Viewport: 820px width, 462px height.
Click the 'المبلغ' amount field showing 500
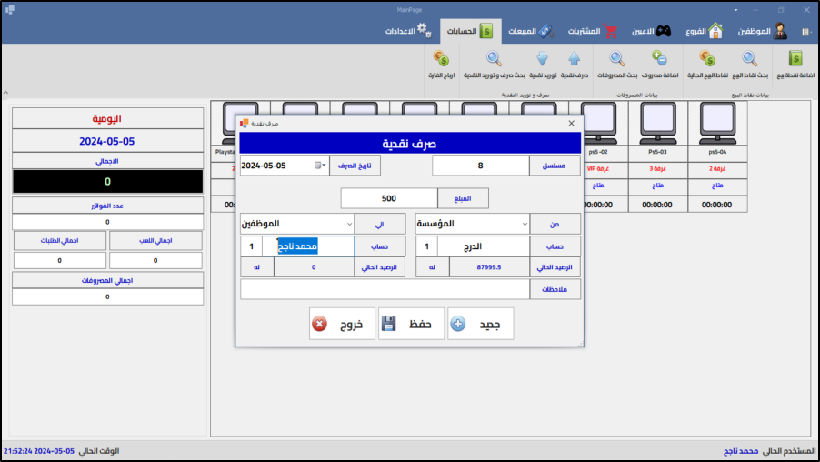[389, 198]
